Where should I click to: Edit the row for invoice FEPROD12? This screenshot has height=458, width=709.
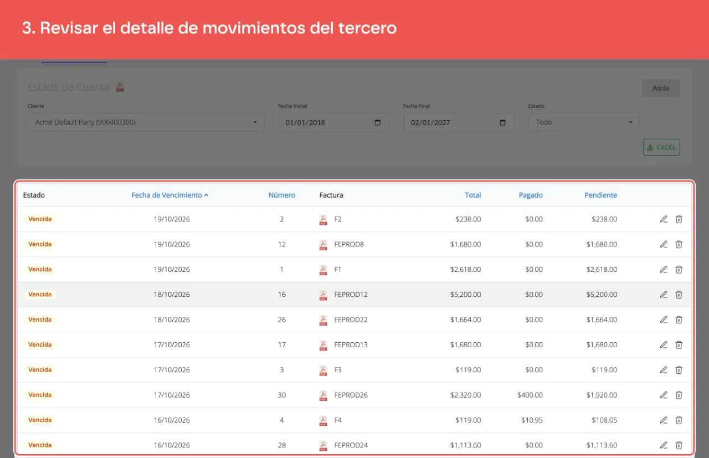click(664, 295)
